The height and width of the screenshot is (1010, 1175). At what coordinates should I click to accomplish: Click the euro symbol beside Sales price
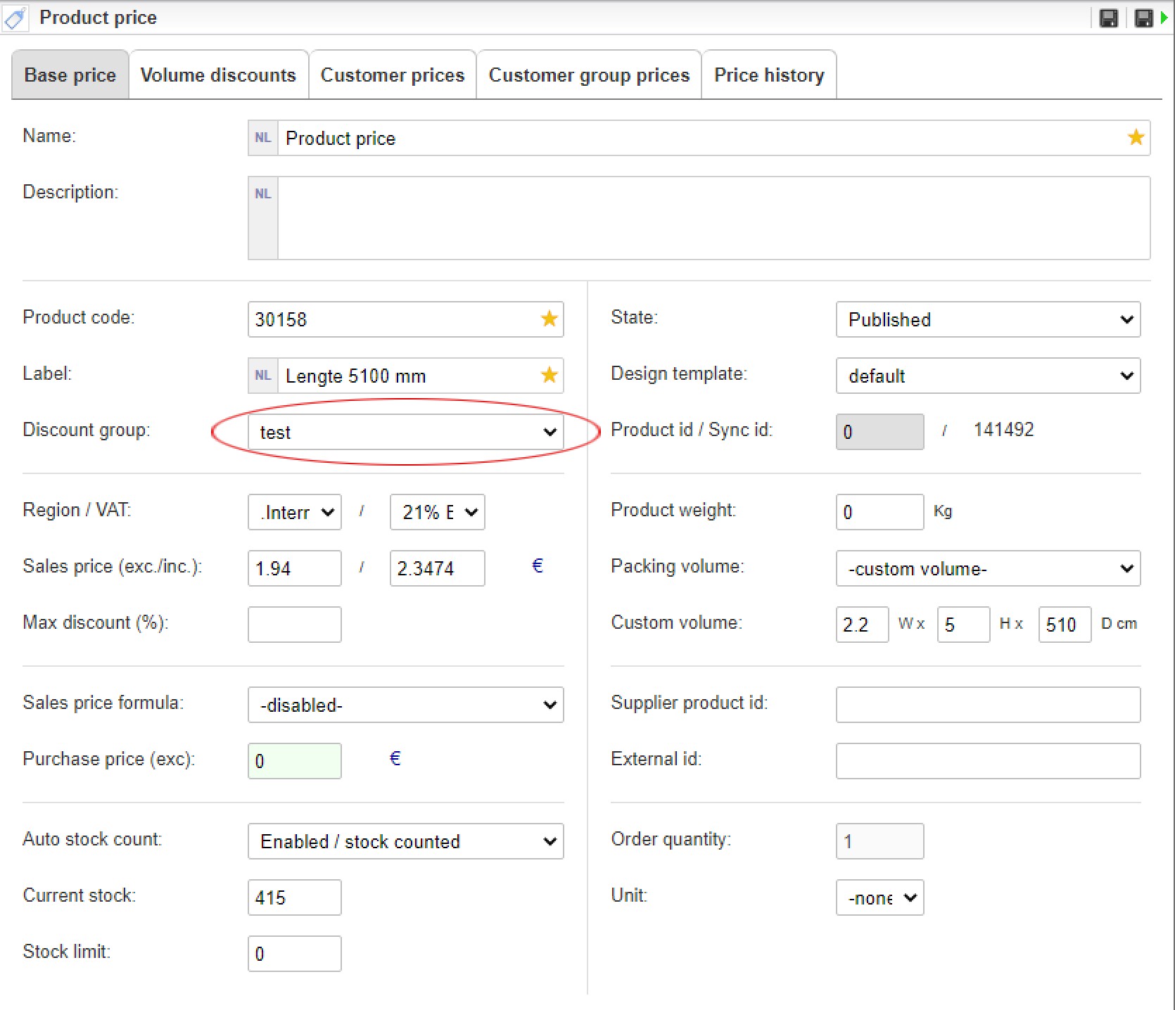tap(538, 566)
